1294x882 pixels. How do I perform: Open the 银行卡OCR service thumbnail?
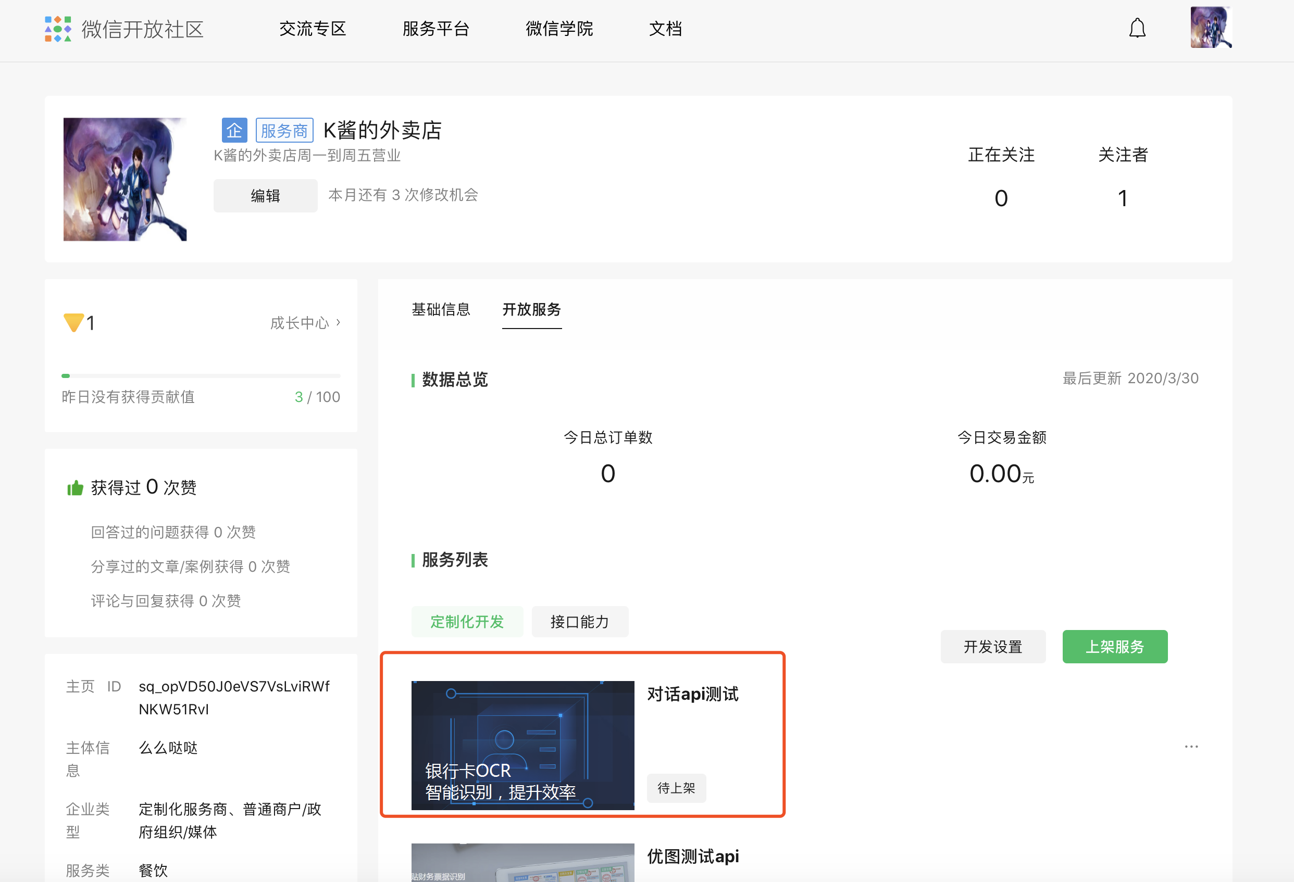click(x=522, y=745)
